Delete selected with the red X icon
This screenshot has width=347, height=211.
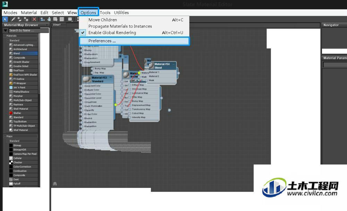tap(34, 19)
